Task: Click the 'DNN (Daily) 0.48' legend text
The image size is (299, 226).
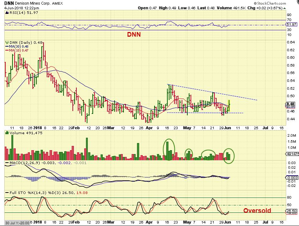Action: click(26, 43)
